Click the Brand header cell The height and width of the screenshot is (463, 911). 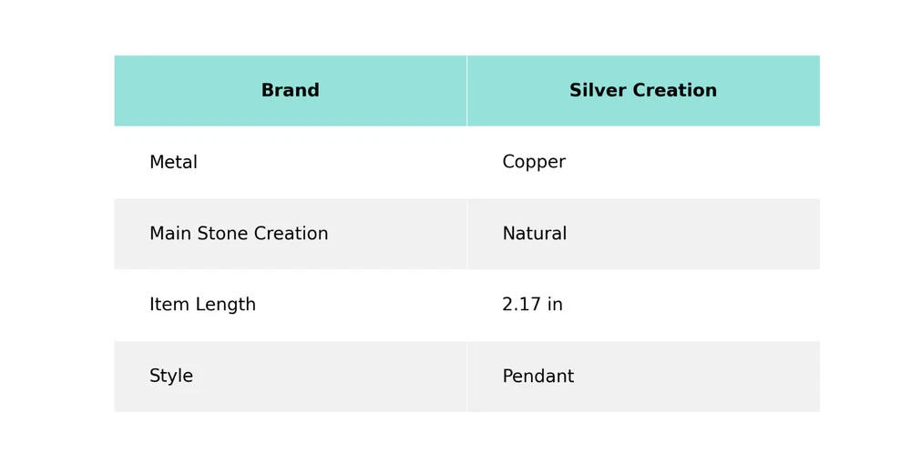tap(290, 91)
